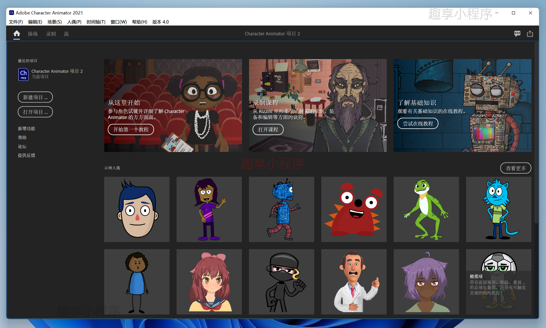The image size is (546, 328).
Task: Select the blue robot puppet thumbnail
Action: pyautogui.click(x=282, y=209)
